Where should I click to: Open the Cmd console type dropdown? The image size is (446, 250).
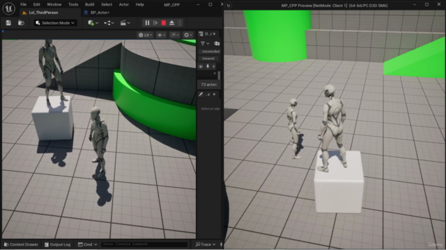click(88, 244)
